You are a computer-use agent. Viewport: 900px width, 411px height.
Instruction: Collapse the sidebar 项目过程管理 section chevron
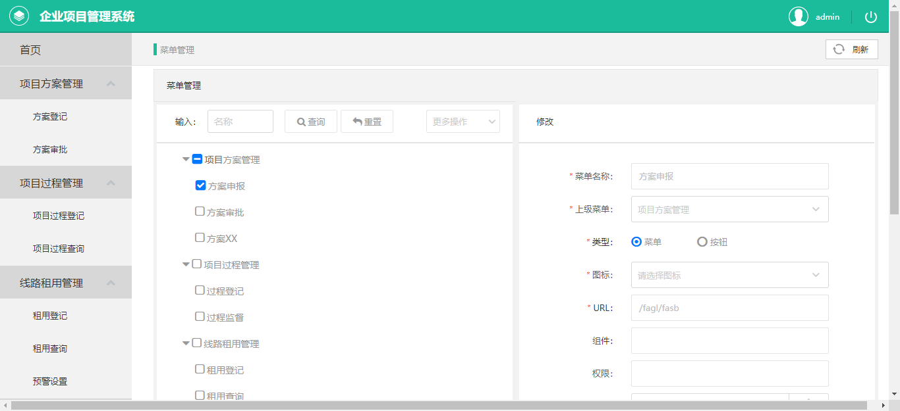pyautogui.click(x=111, y=183)
